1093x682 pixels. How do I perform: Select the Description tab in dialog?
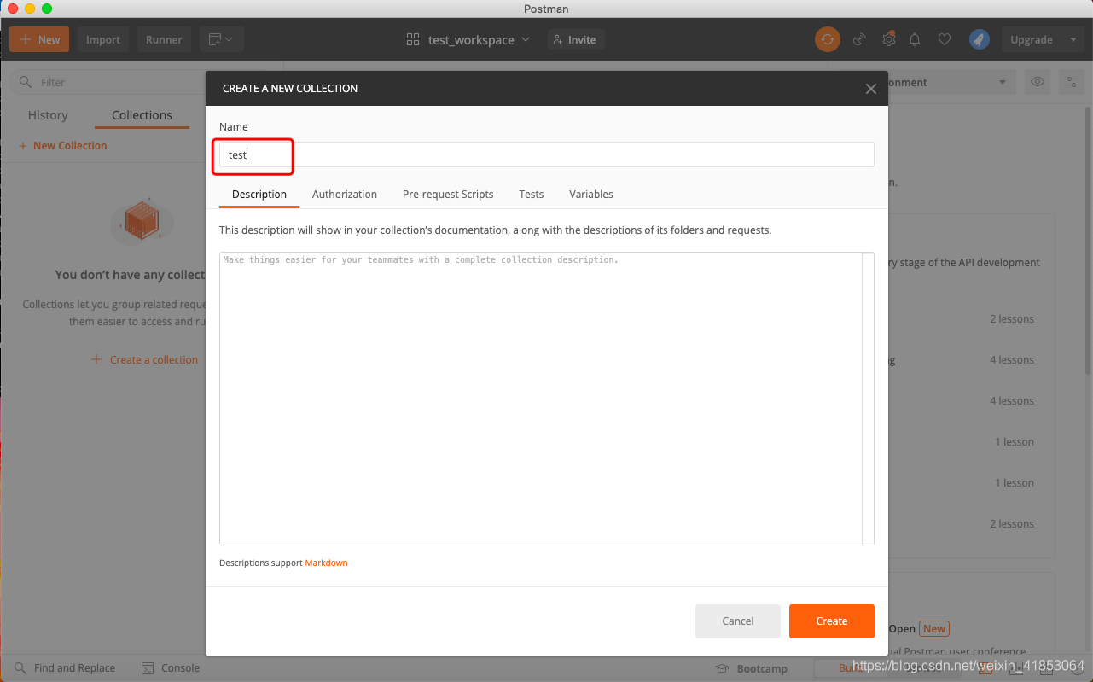tap(259, 195)
